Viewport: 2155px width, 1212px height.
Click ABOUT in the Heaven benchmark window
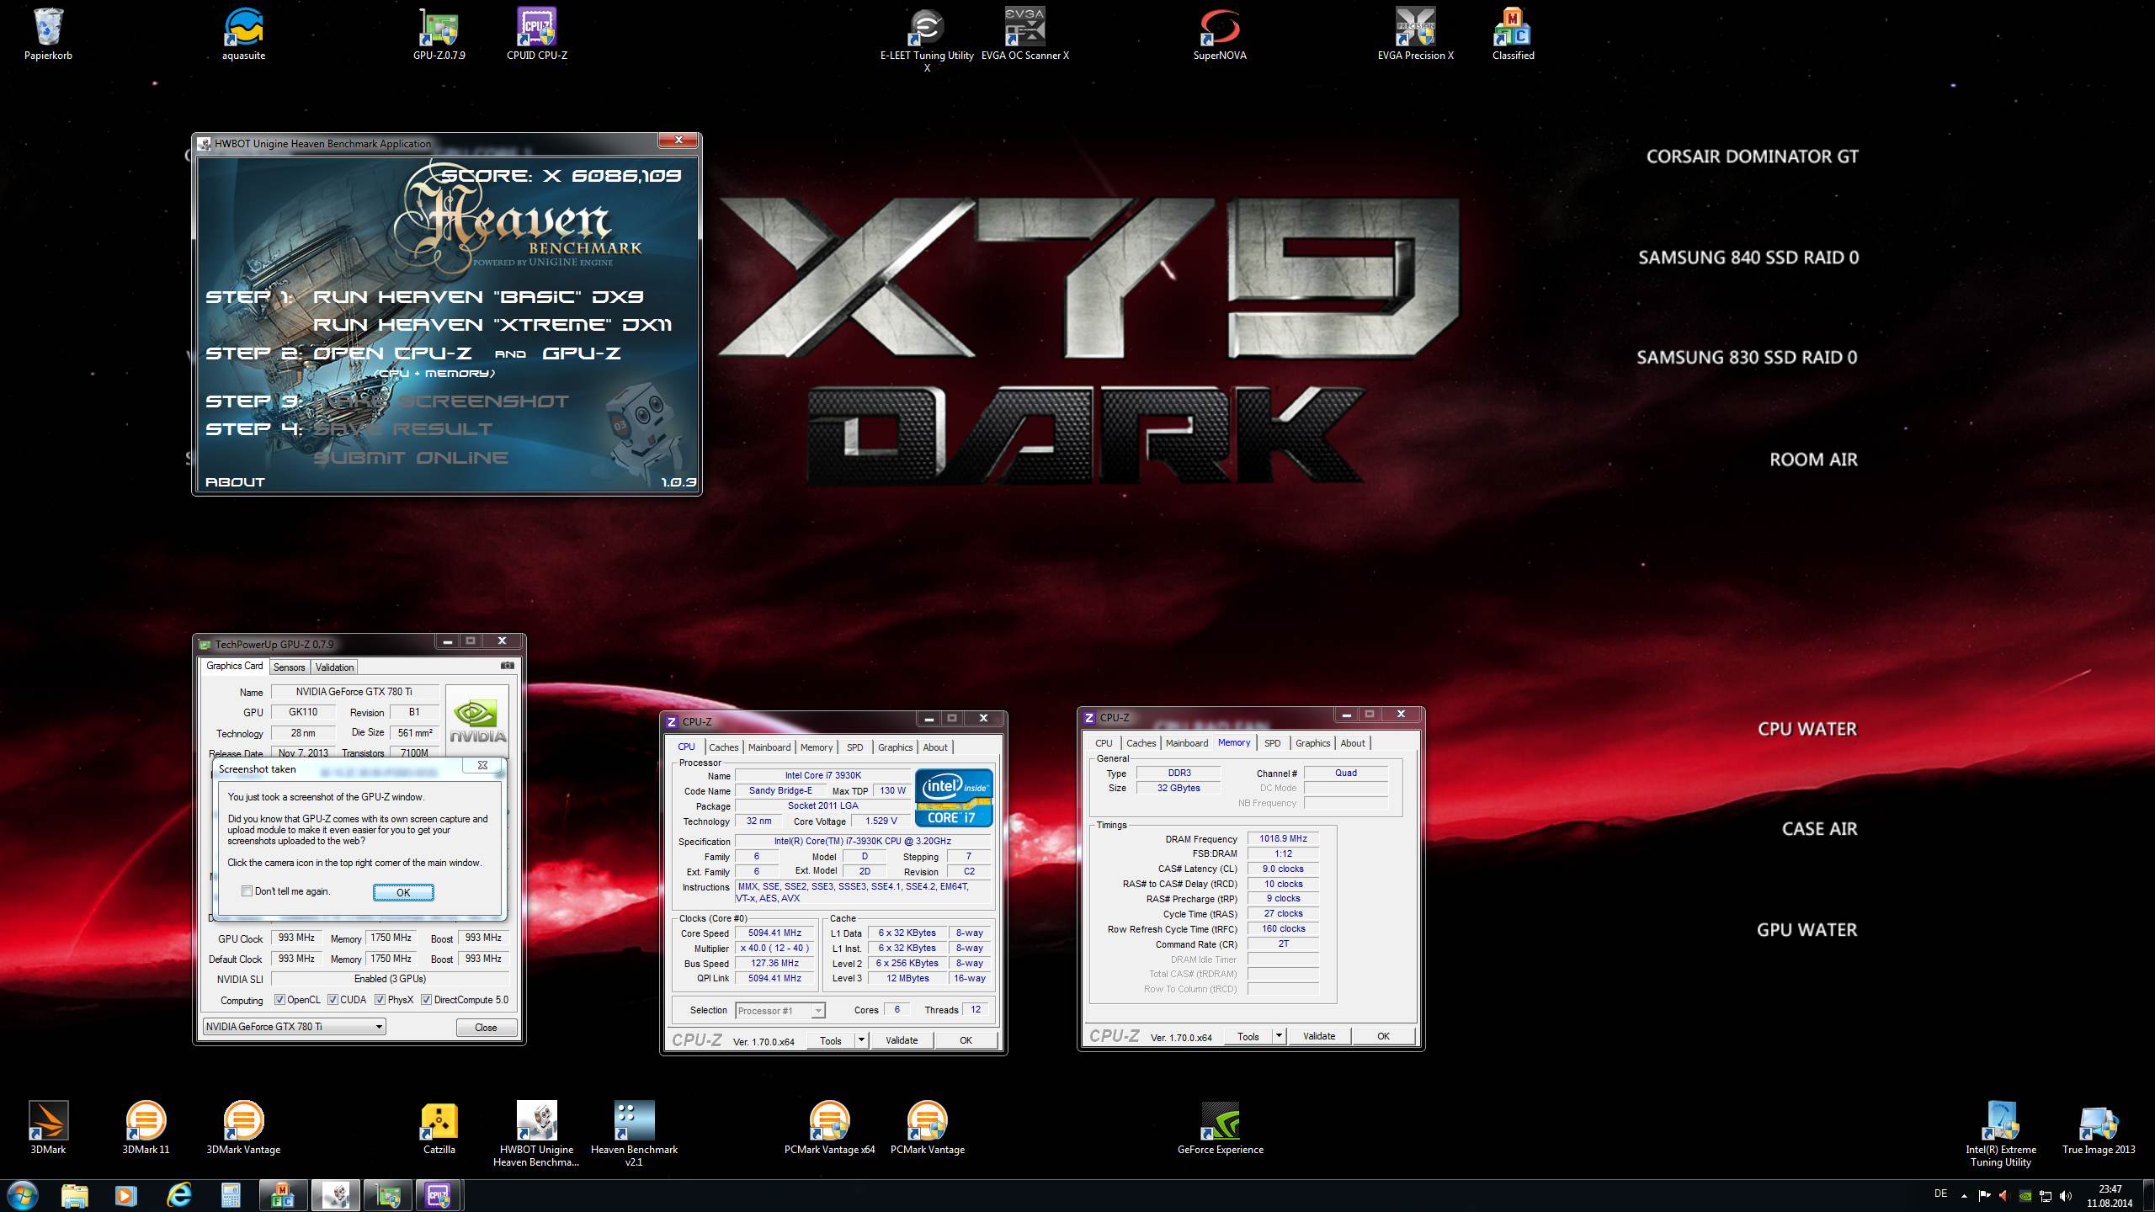[235, 481]
